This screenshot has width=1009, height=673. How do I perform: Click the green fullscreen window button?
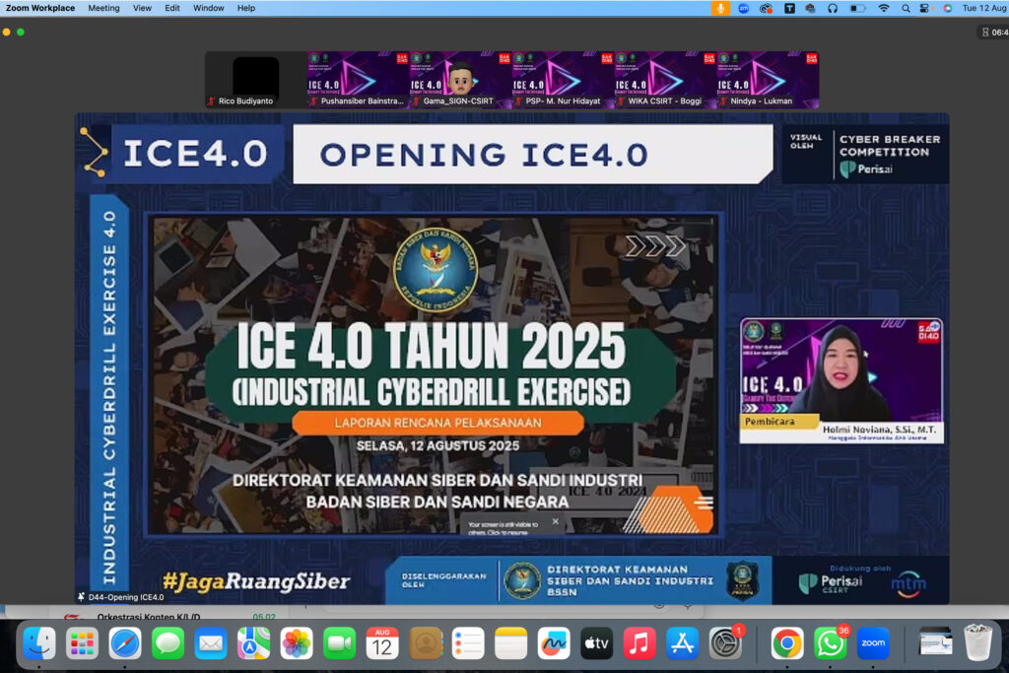[21, 33]
